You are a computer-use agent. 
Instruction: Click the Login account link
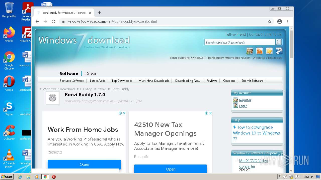pos(243,106)
